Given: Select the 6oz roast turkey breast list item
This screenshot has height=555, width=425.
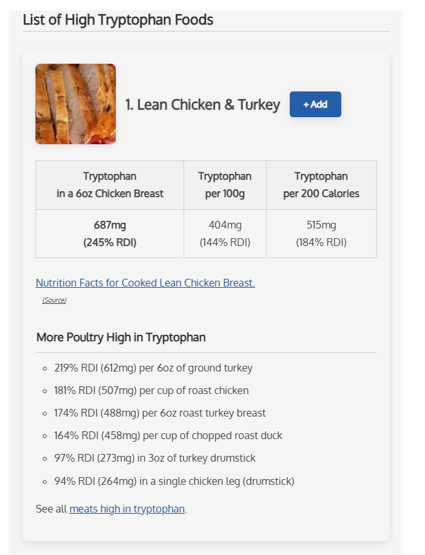Looking at the screenshot, I should point(160,413).
